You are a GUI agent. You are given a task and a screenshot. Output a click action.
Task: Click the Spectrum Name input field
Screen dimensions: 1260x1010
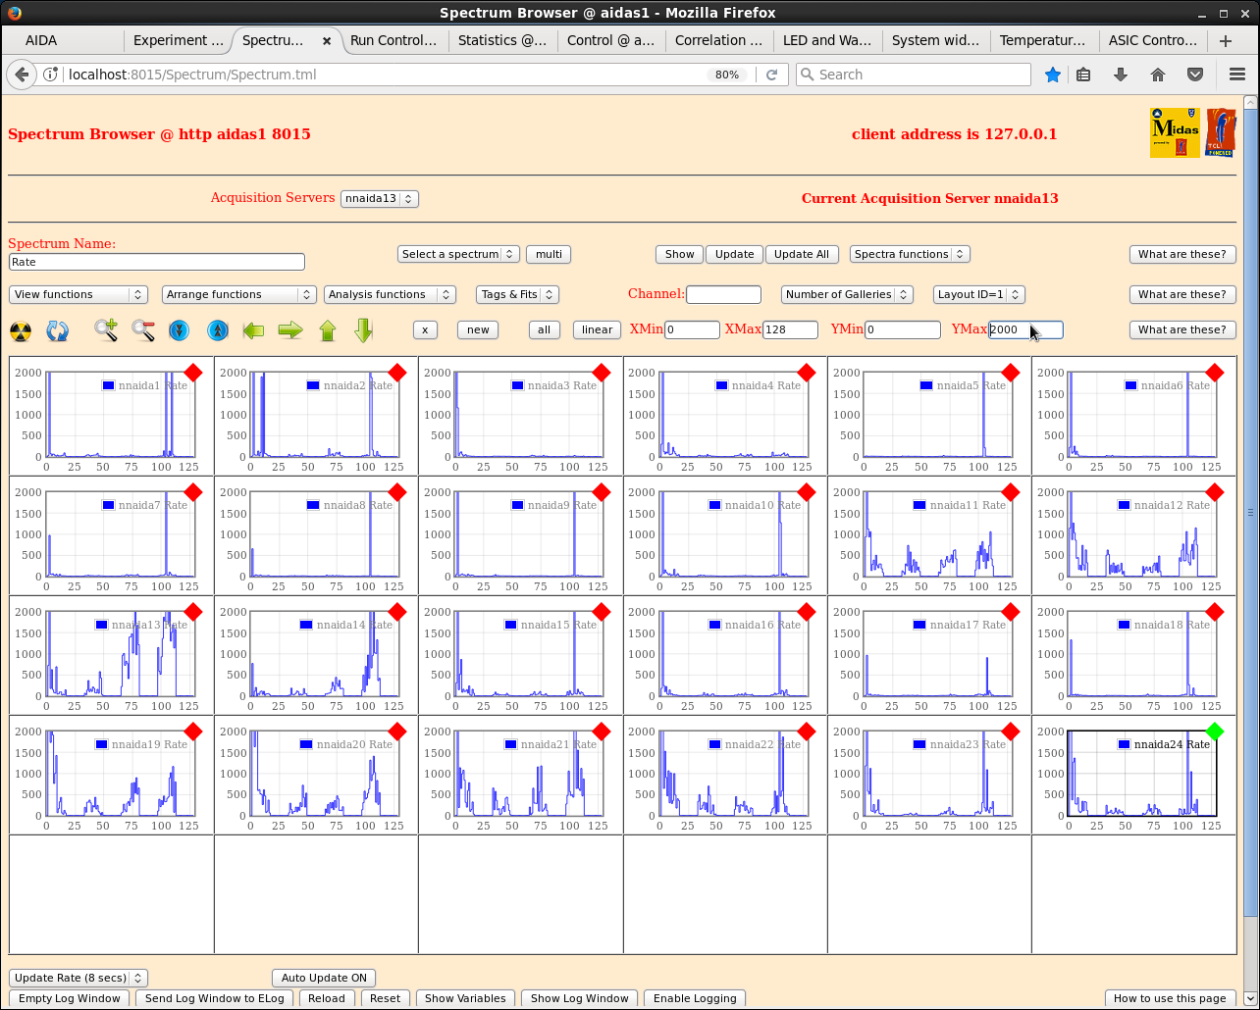pos(157,262)
